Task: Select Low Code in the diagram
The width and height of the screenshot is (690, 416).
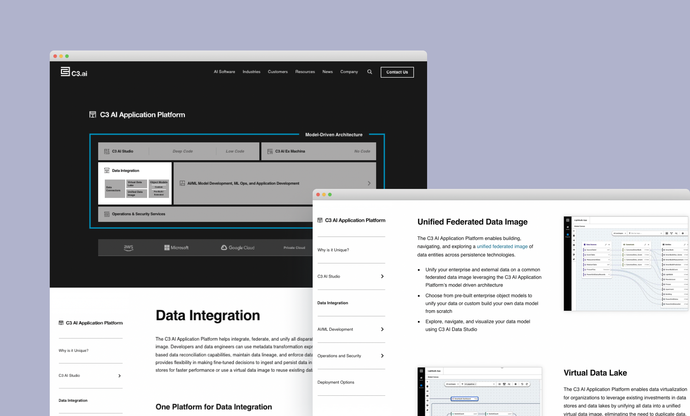Action: pyautogui.click(x=235, y=151)
